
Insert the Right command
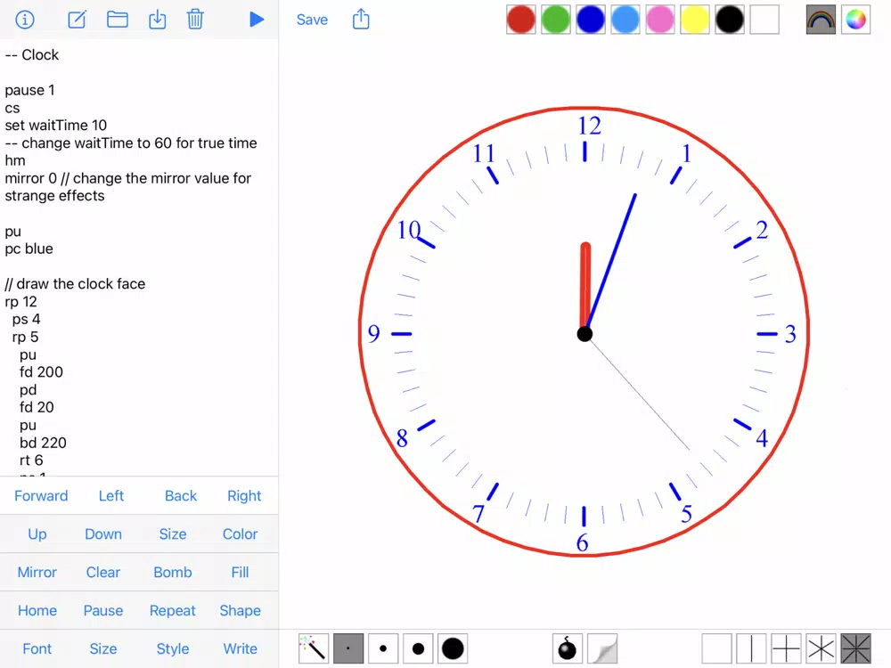[244, 496]
